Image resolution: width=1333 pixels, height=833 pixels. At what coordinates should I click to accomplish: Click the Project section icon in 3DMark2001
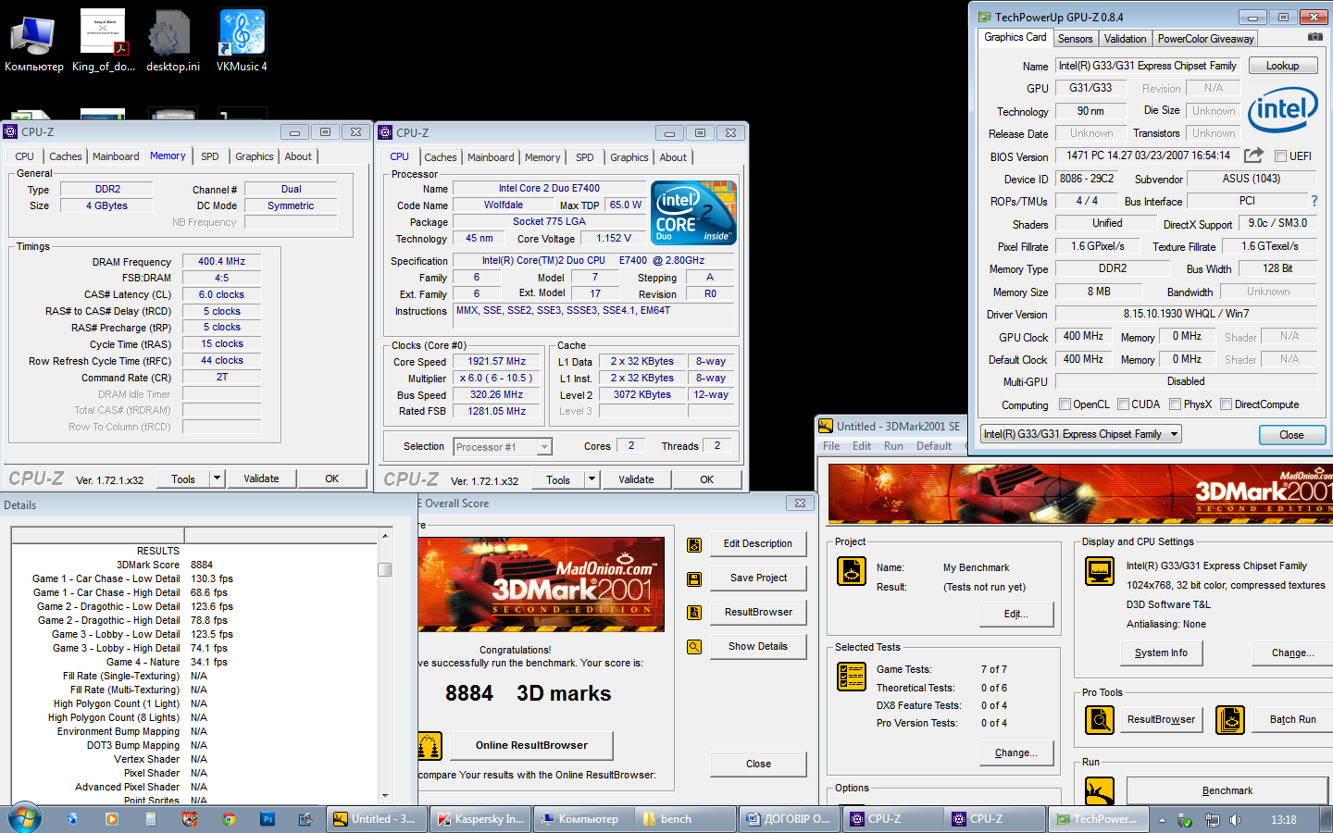[x=851, y=571]
